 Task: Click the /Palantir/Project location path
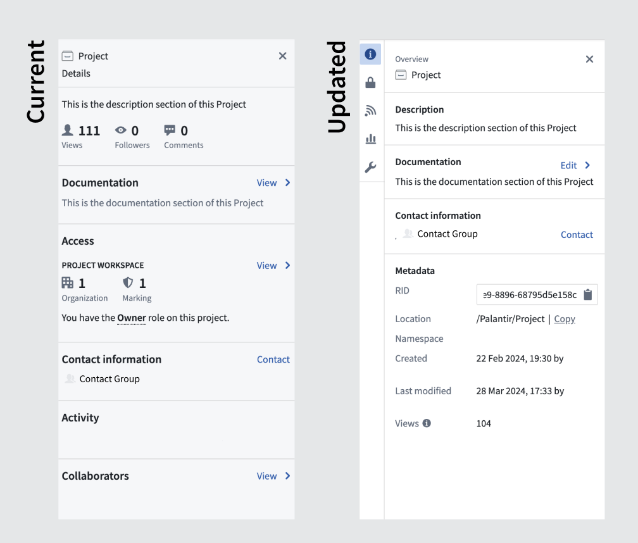click(510, 319)
